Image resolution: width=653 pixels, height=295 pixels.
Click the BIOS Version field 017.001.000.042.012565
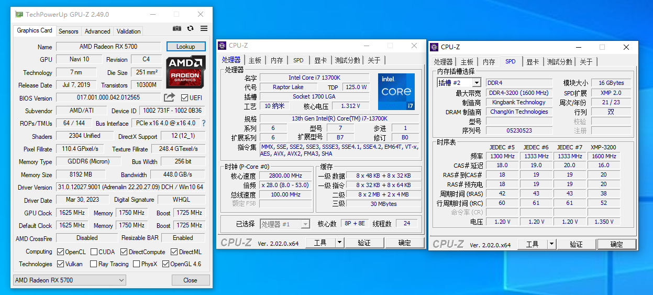(108, 97)
